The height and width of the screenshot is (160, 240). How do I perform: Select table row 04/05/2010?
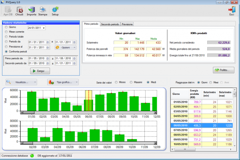click(x=202, y=116)
